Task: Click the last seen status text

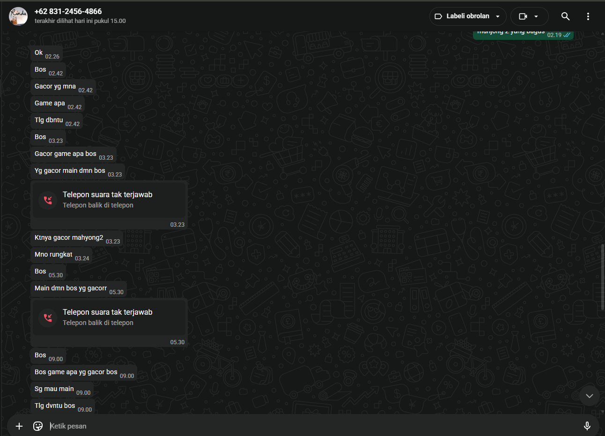Action: coord(80,21)
